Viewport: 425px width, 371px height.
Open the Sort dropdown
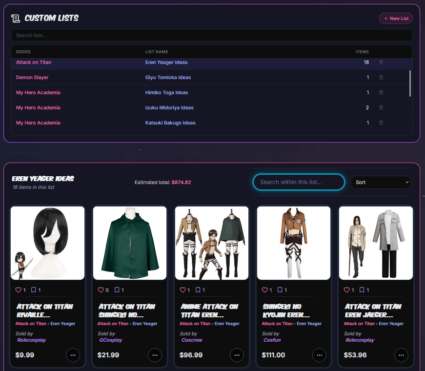click(381, 182)
